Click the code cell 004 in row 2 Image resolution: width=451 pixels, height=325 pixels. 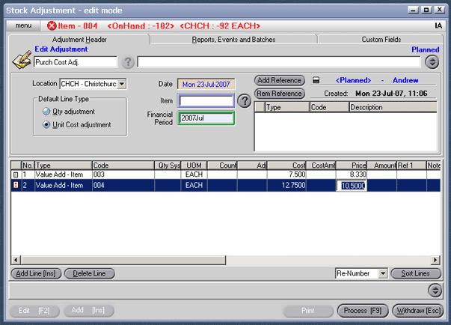pyautogui.click(x=123, y=186)
